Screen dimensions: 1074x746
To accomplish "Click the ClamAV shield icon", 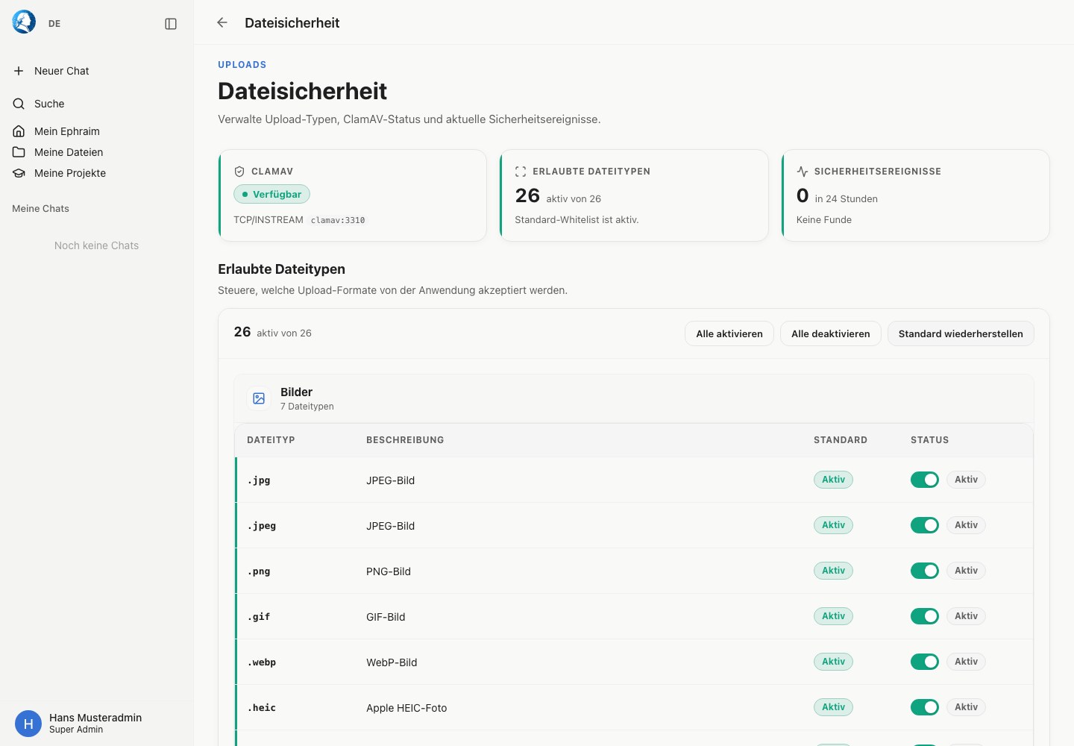I will click(x=239, y=172).
